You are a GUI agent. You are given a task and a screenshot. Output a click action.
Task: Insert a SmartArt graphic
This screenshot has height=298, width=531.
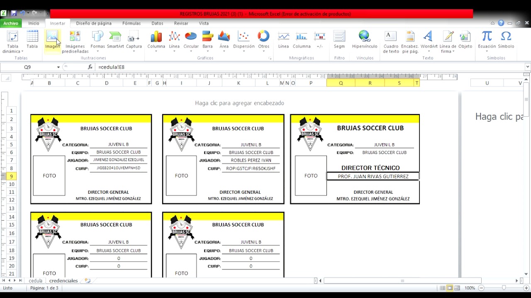point(115,41)
